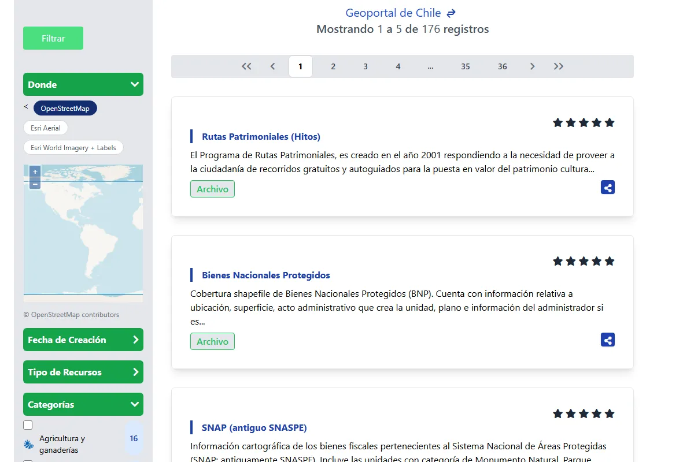Share the Rutas Patrimoniales (Hitos) record
The height and width of the screenshot is (462, 694).
[608, 187]
